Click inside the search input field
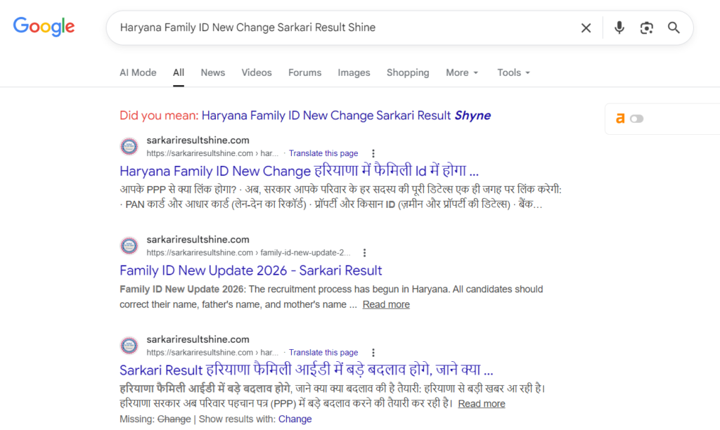This screenshot has width=720, height=430. [x=337, y=27]
